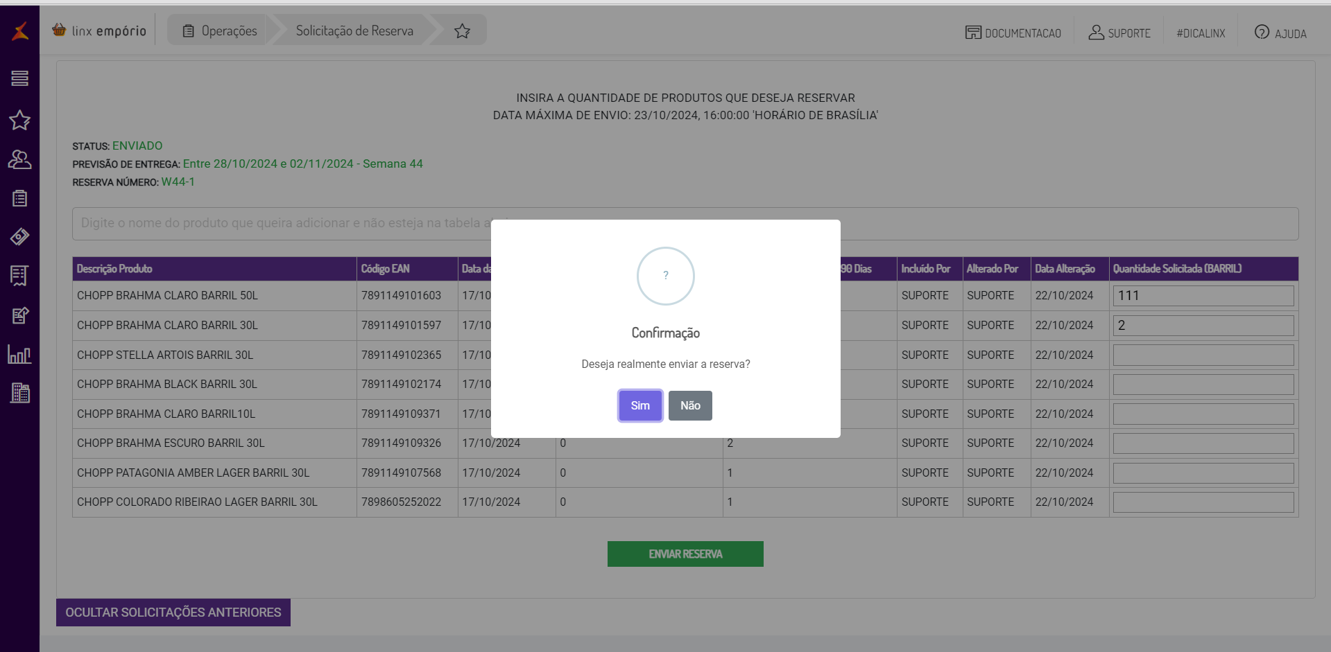
Task: Click the SUPORTE person icon in header
Action: tap(1096, 32)
